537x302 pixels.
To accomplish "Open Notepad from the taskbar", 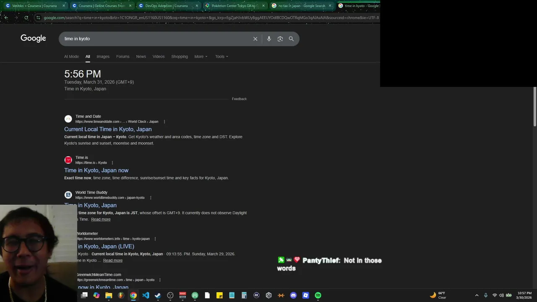I will (x=232, y=295).
